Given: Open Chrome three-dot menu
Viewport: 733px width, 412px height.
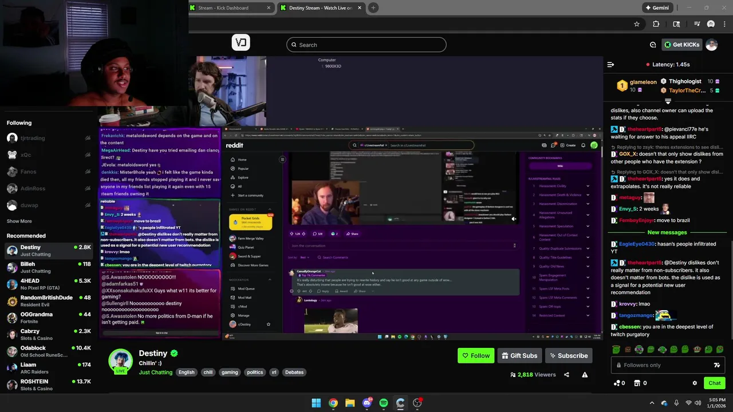Looking at the screenshot, I should point(723,24).
